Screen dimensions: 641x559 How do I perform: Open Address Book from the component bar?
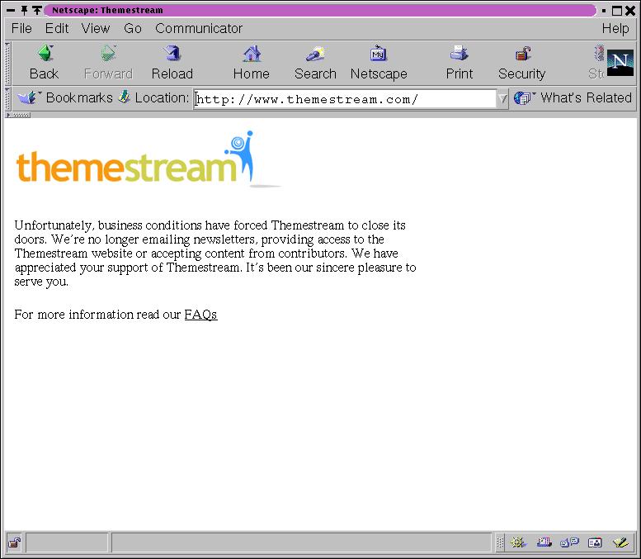(595, 543)
